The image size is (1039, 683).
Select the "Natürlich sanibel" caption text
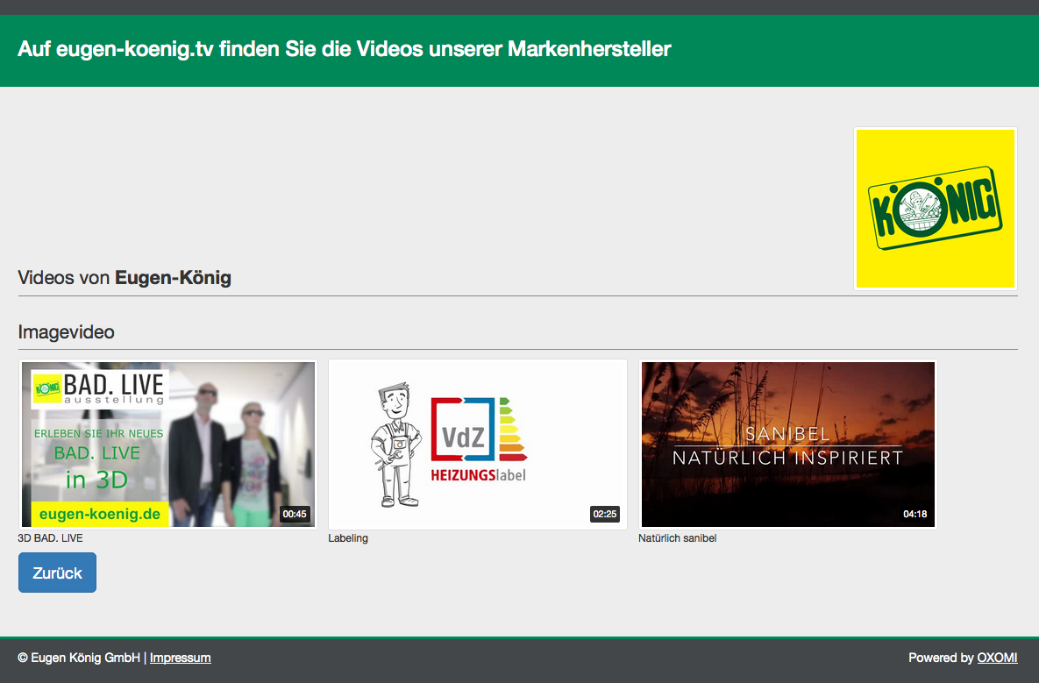click(x=677, y=538)
